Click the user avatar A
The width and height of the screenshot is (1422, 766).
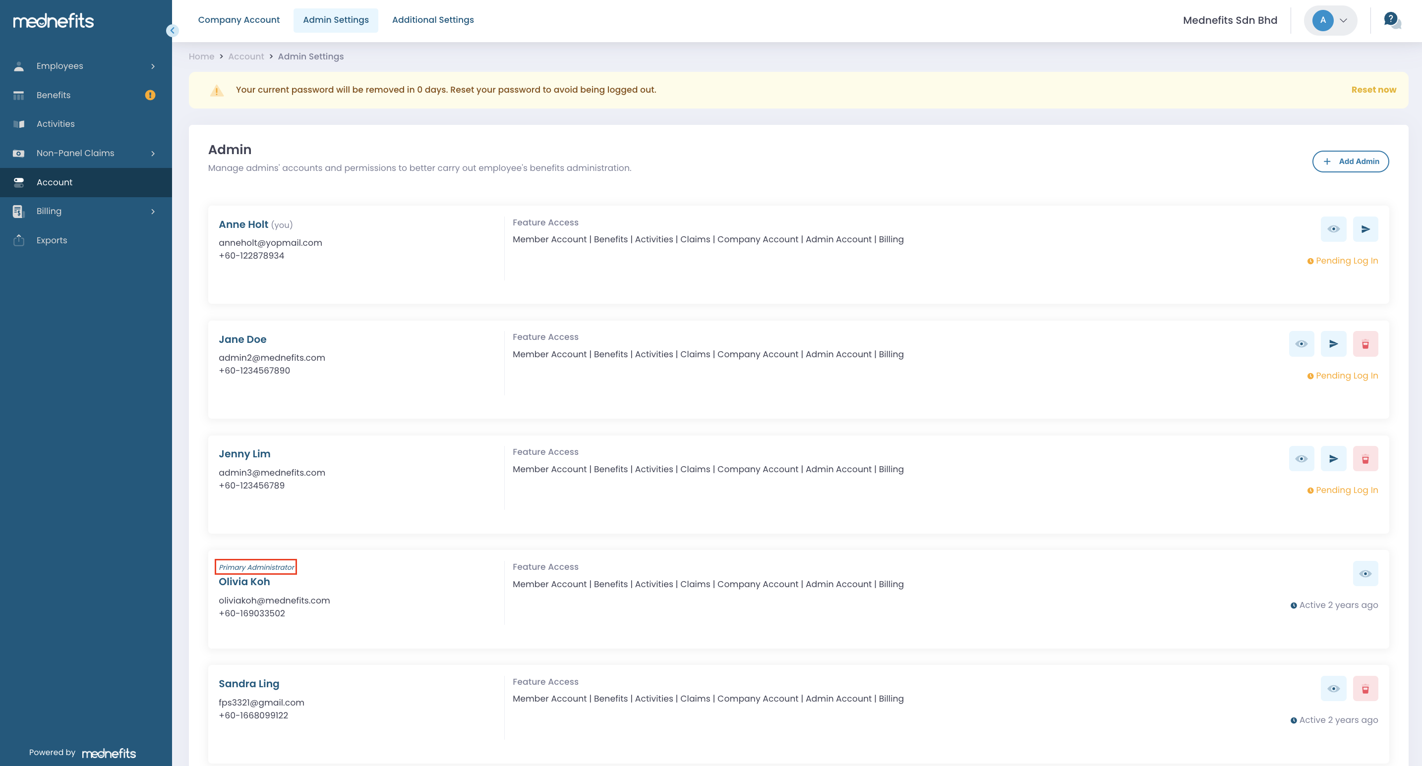point(1323,20)
